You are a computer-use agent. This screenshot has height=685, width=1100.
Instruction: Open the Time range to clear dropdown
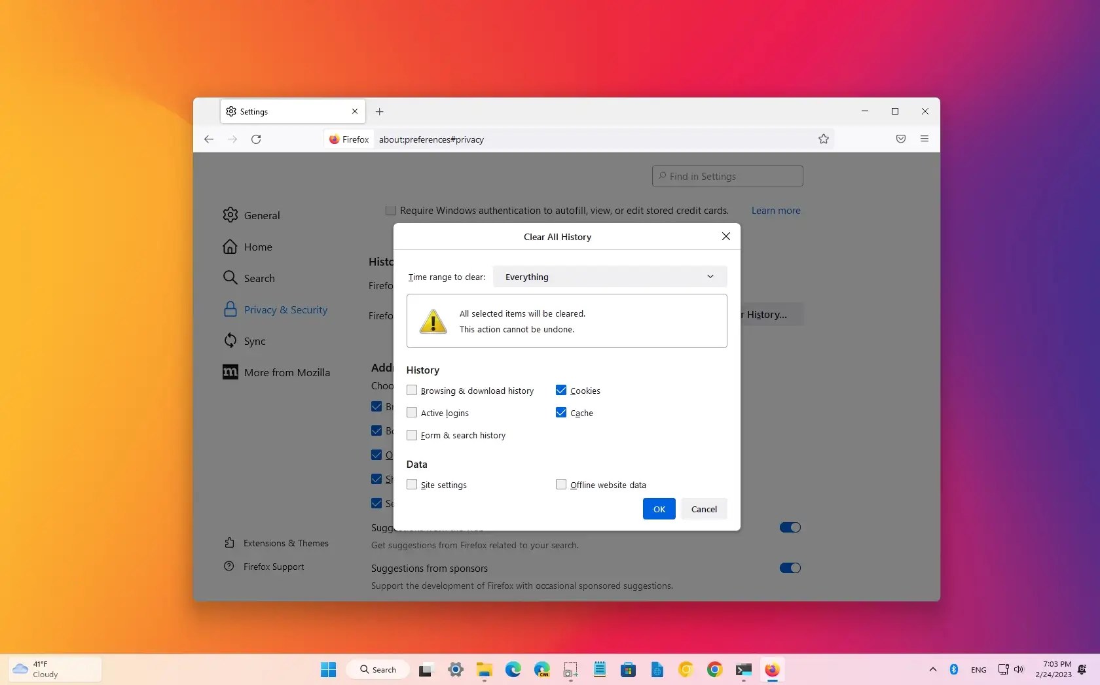pos(610,276)
